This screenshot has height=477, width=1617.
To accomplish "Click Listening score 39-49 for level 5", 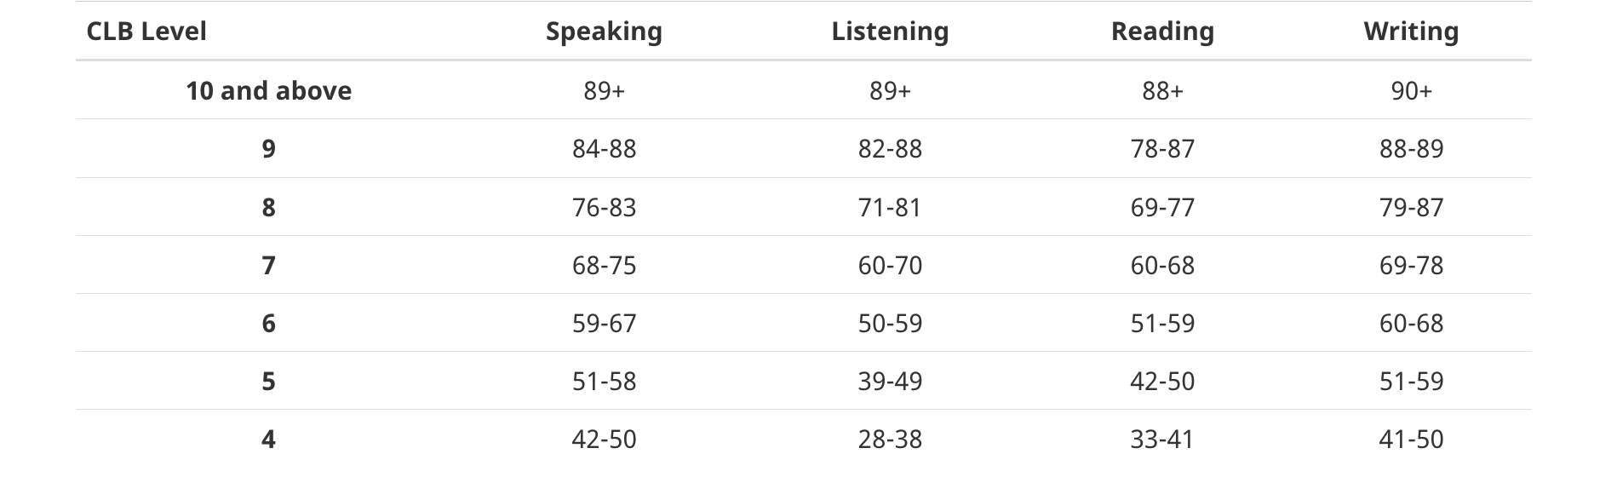I will pyautogui.click(x=890, y=381).
